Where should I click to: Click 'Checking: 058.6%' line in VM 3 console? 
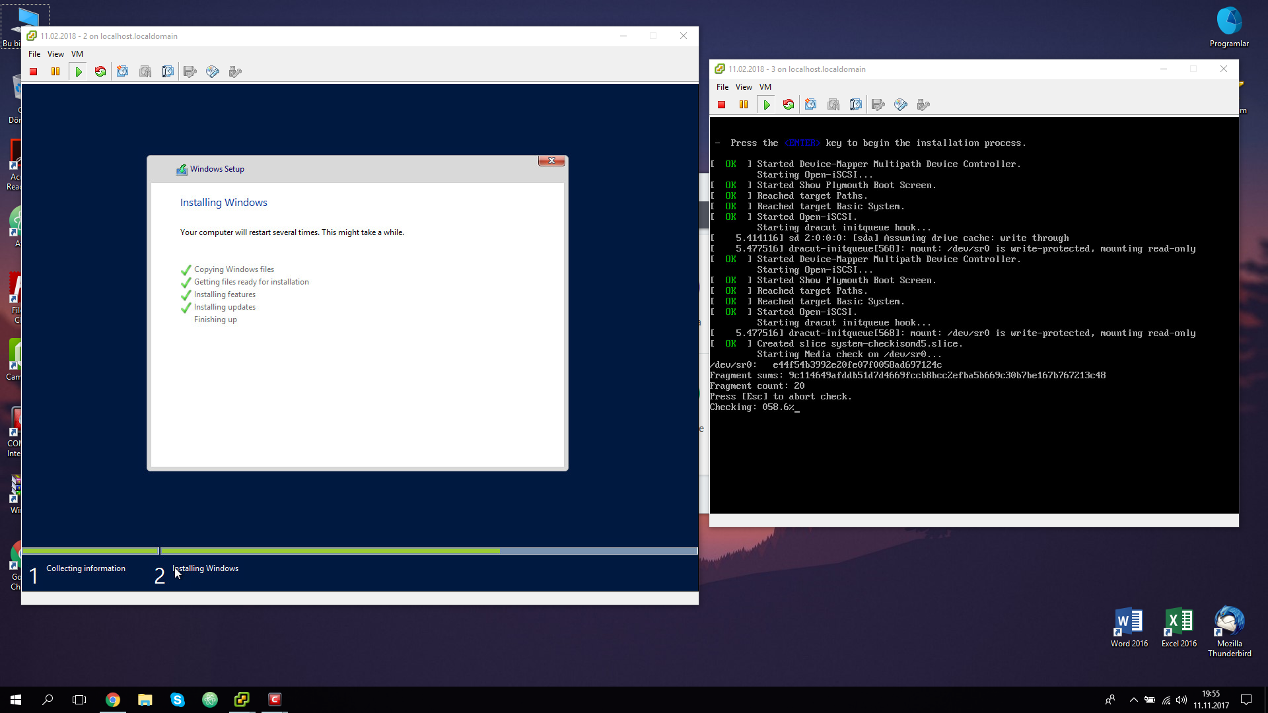(x=754, y=407)
